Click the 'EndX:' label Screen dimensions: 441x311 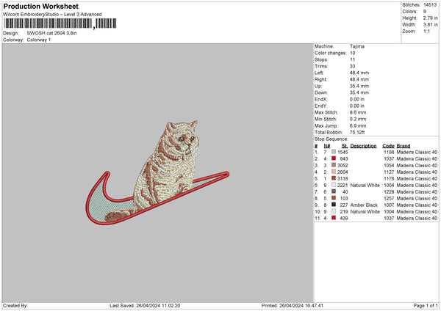(x=321, y=99)
